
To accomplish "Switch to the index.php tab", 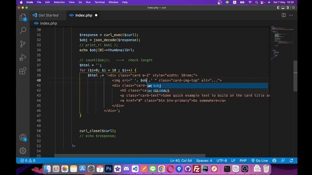I will click(x=83, y=15).
